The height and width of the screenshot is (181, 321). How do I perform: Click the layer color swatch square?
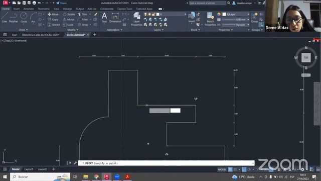tap(158, 14)
